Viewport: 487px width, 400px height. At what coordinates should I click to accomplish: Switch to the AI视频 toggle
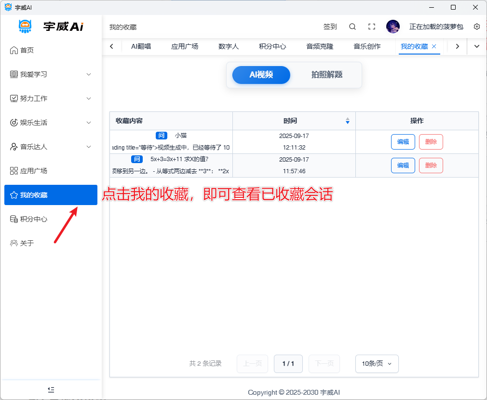click(x=261, y=75)
